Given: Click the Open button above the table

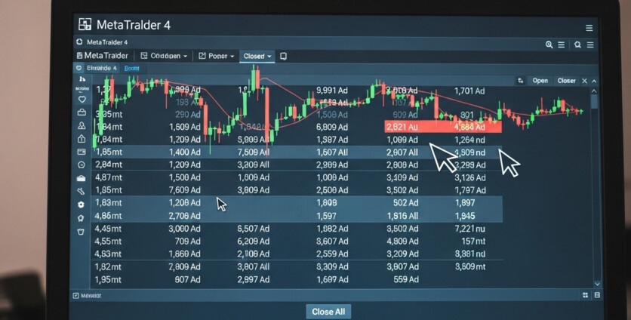Looking at the screenshot, I should (x=540, y=81).
